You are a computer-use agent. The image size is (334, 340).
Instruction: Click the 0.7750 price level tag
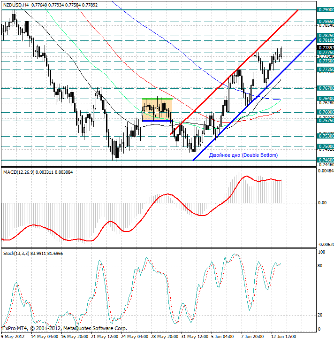point(326,61)
